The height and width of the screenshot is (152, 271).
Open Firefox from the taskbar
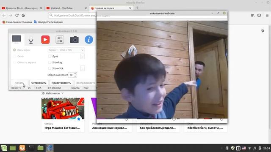[x=22, y=148]
